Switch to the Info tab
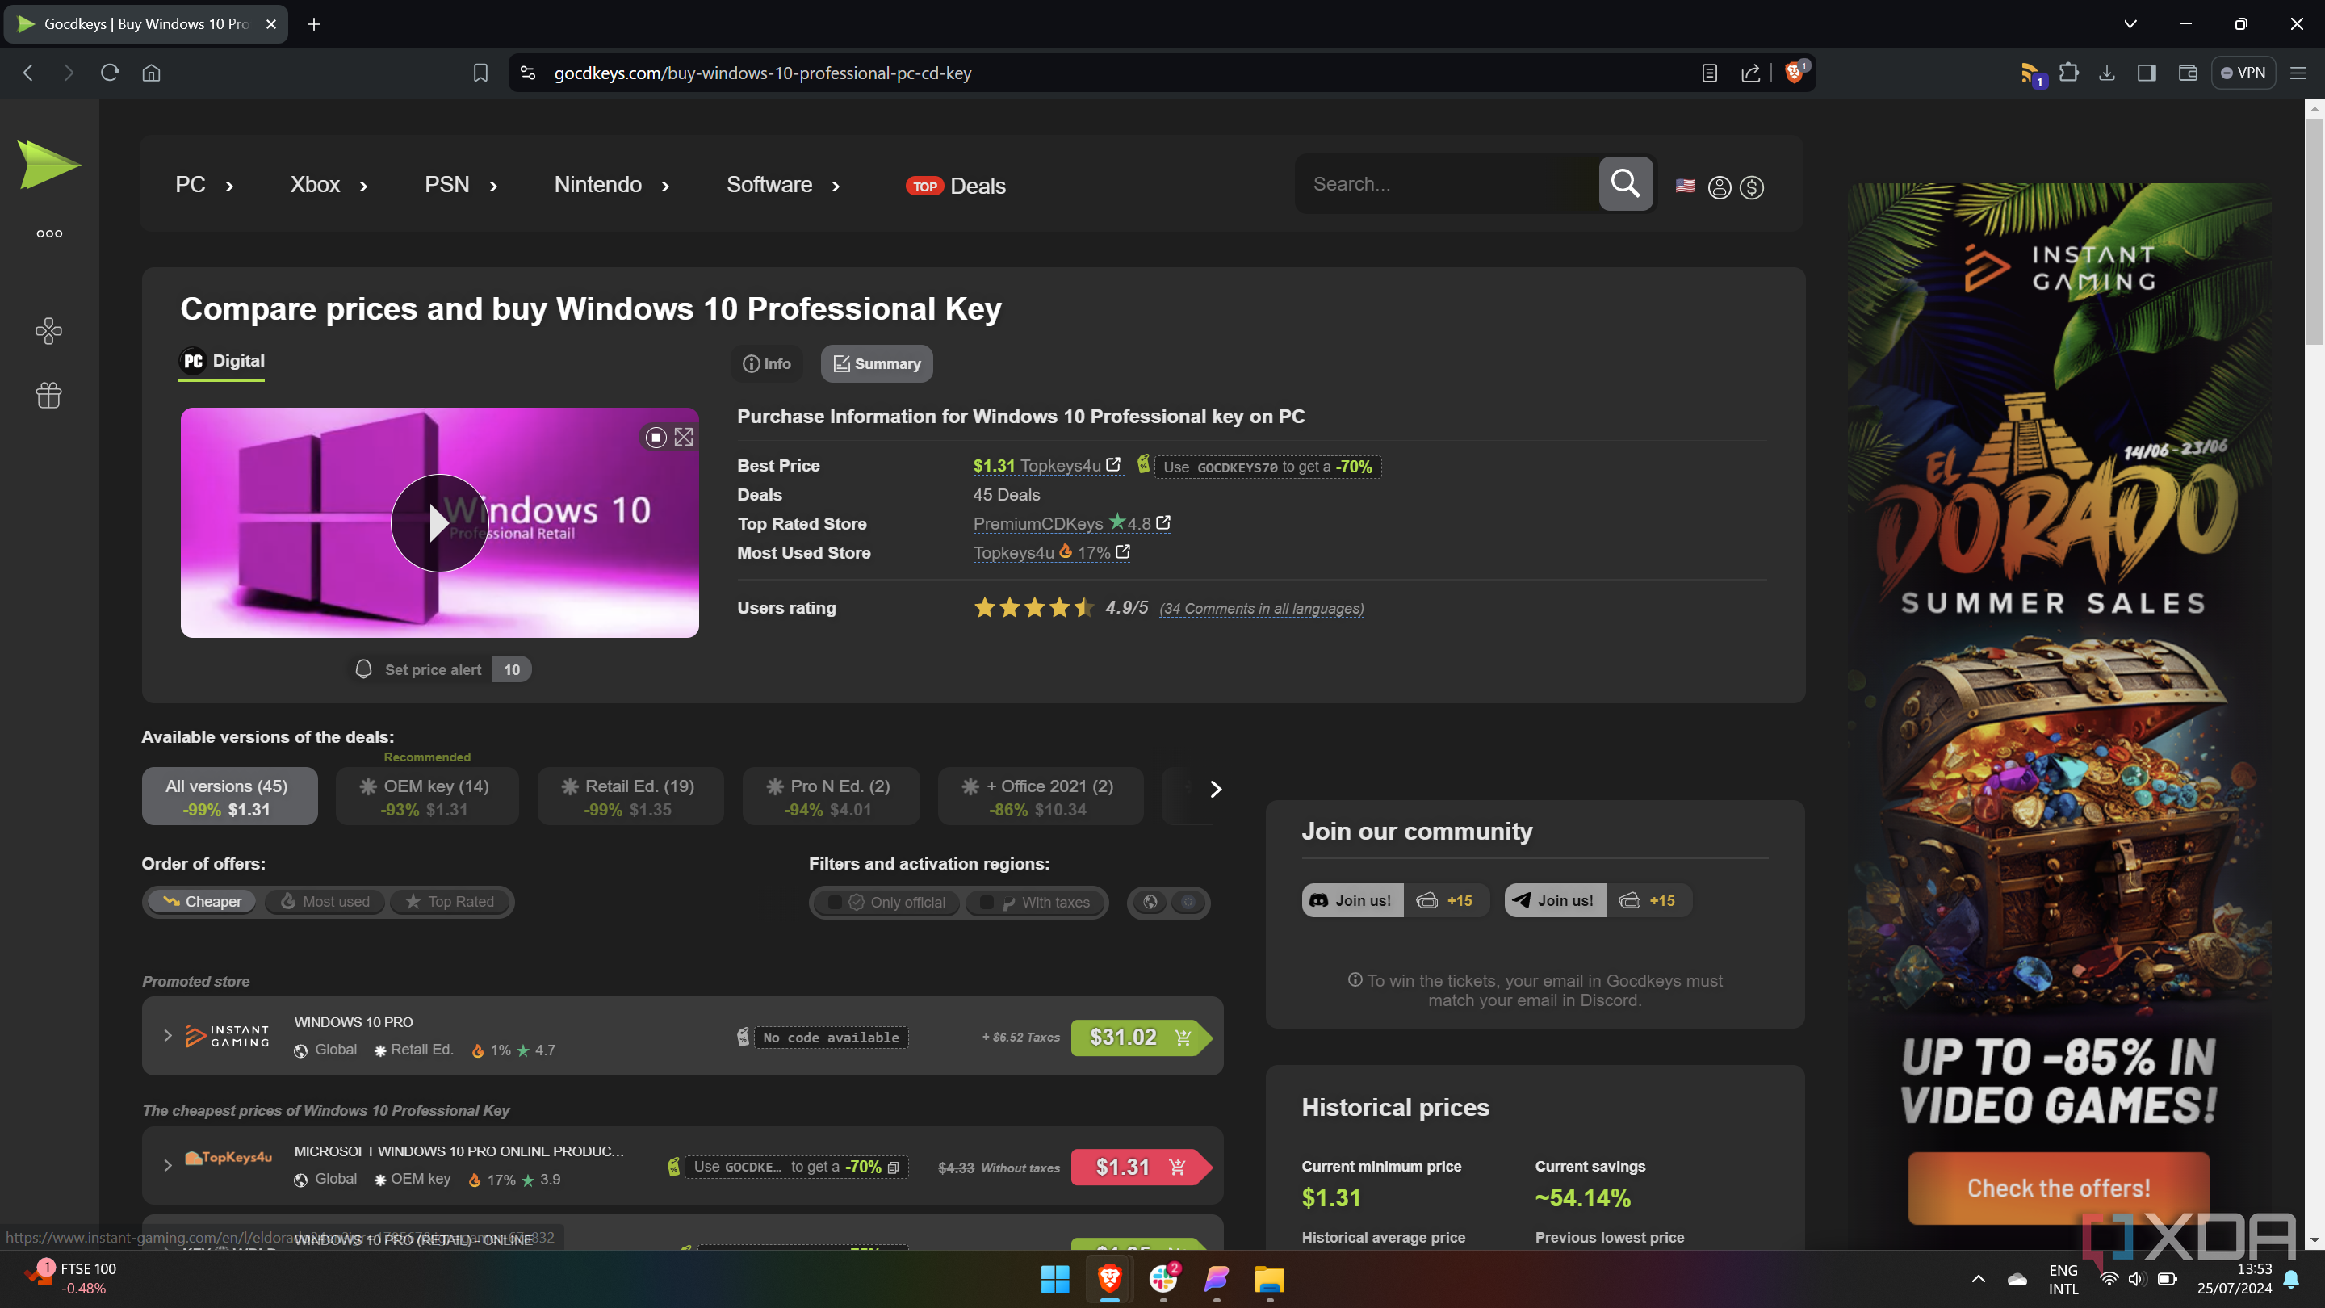This screenshot has width=2325, height=1308. 766,363
